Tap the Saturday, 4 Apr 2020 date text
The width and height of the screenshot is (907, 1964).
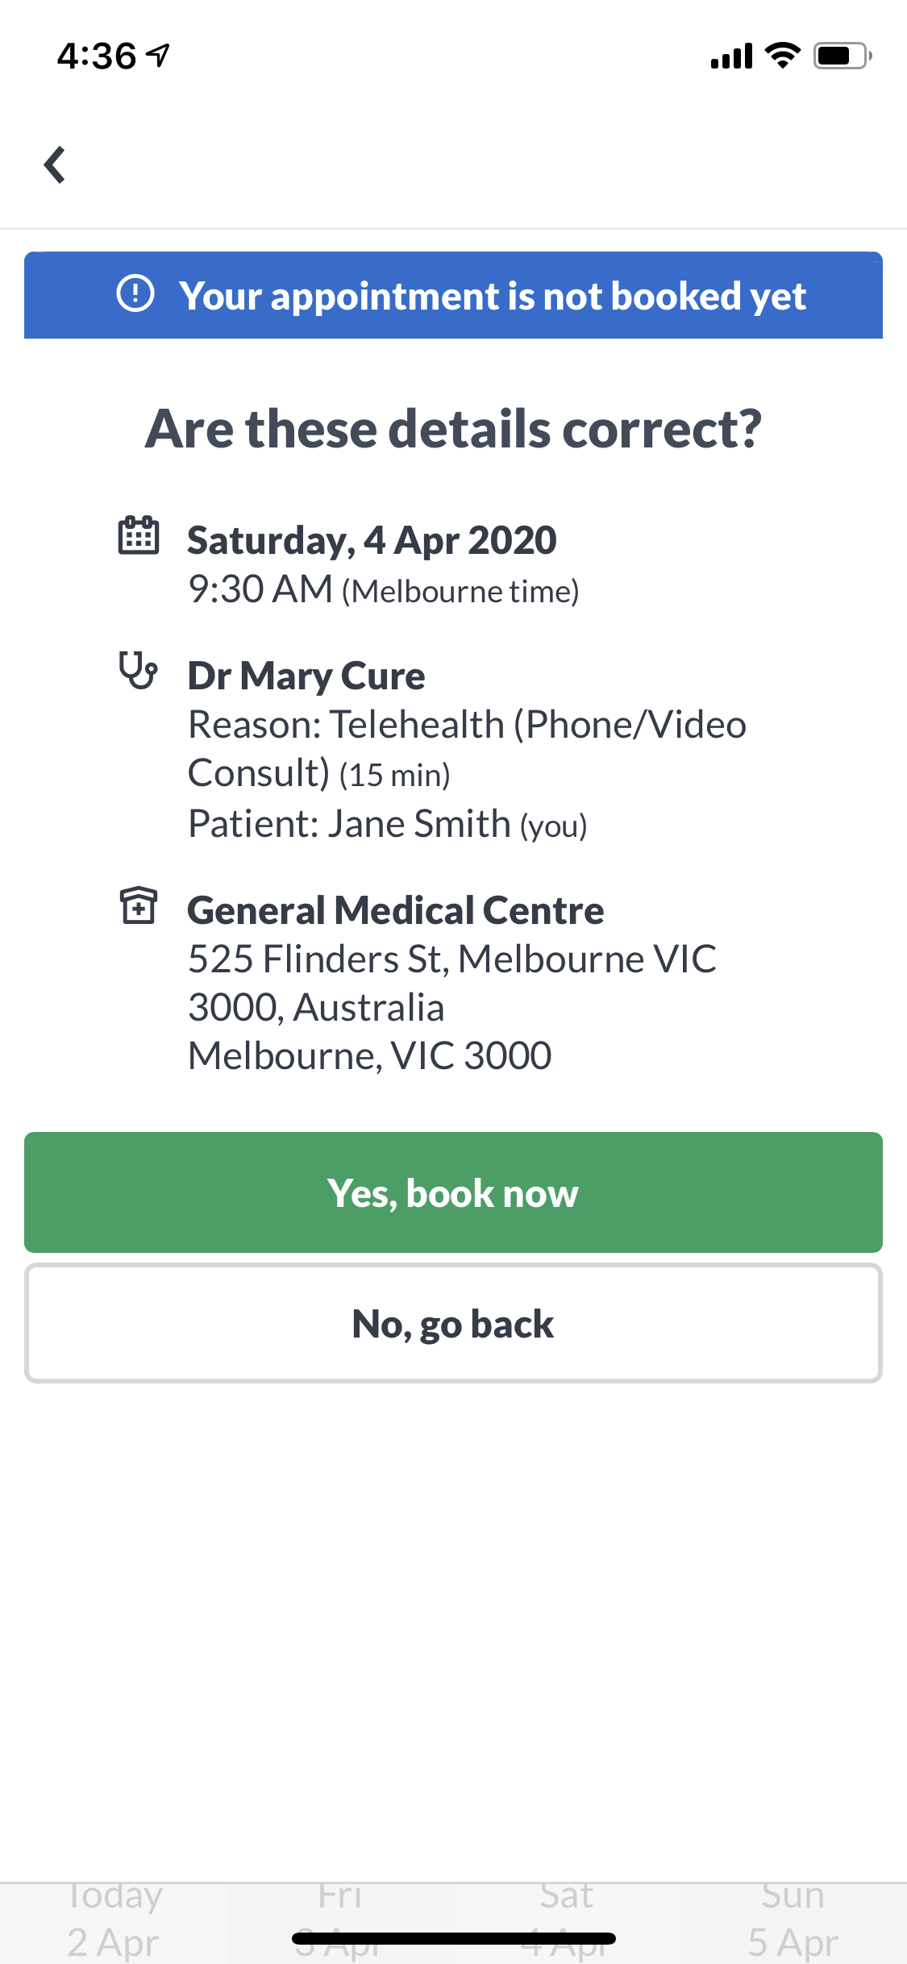point(372,540)
